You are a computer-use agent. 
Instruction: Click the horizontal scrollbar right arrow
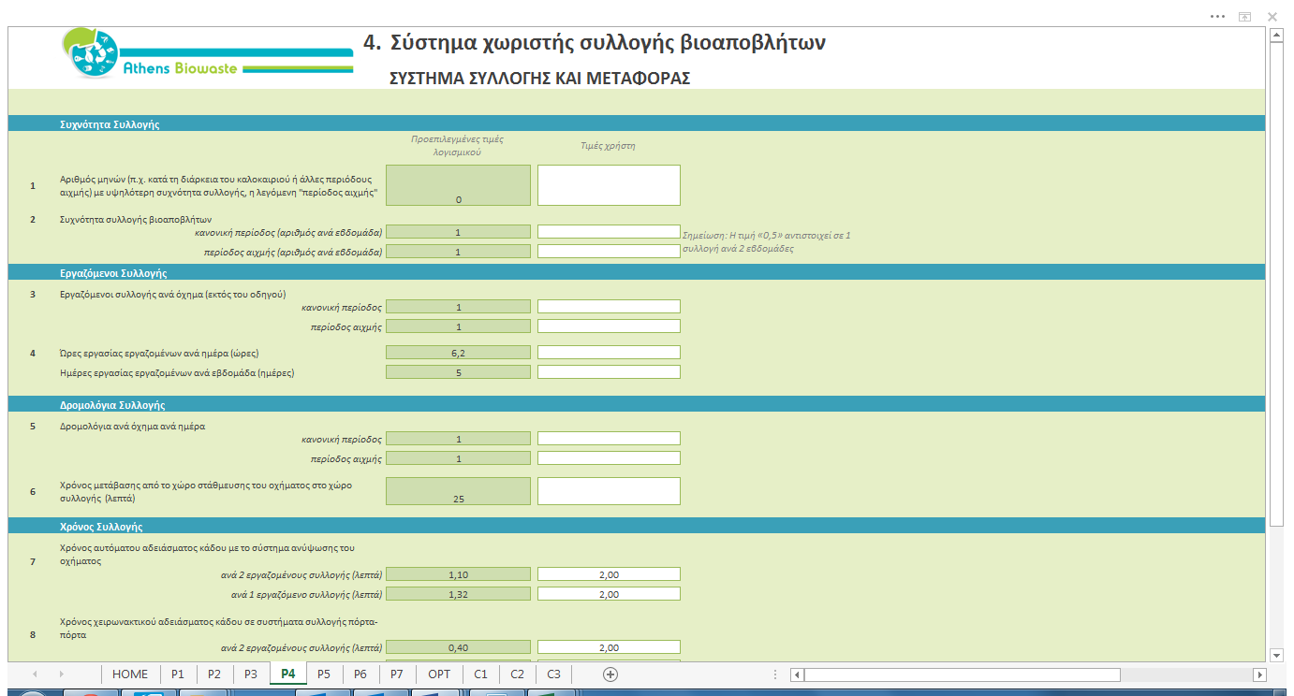click(x=1260, y=674)
